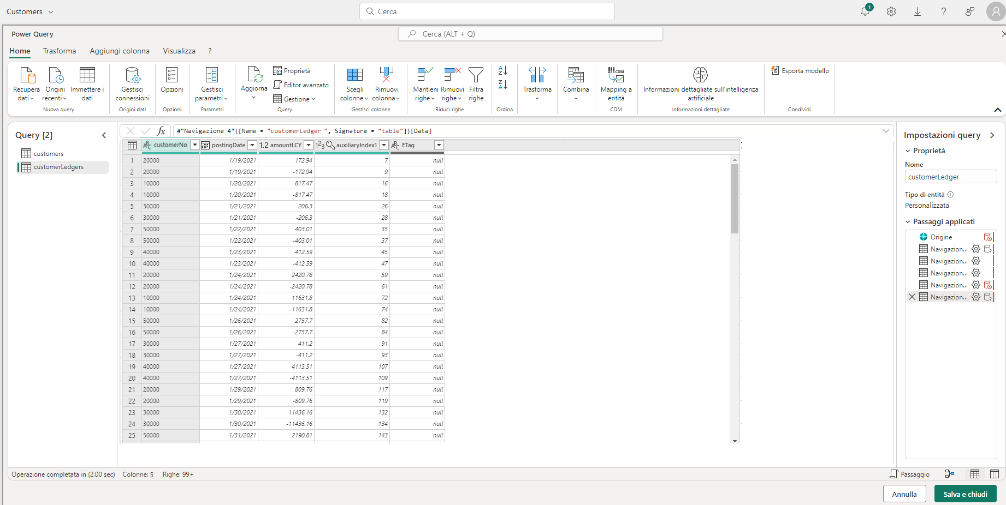Switch to the Trasforma tab
Viewport: 1006px width, 505px height.
click(x=60, y=51)
